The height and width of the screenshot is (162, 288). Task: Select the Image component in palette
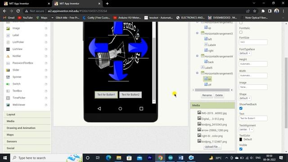point(16,28)
